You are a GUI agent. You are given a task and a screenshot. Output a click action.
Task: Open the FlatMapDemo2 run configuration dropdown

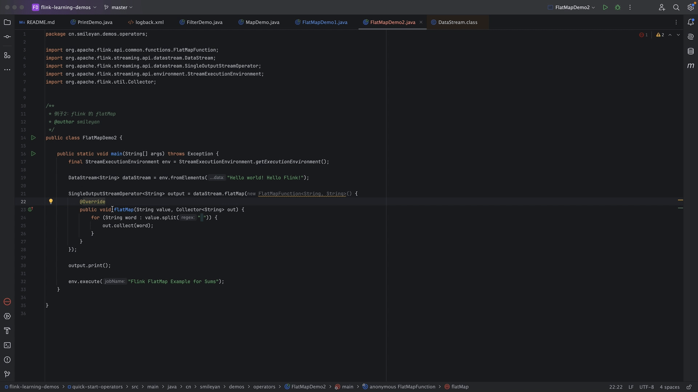572,7
